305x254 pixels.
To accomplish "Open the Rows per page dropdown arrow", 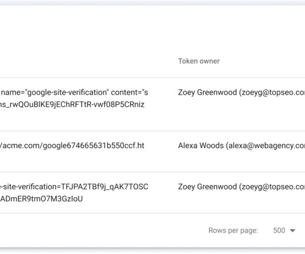I will (x=292, y=230).
